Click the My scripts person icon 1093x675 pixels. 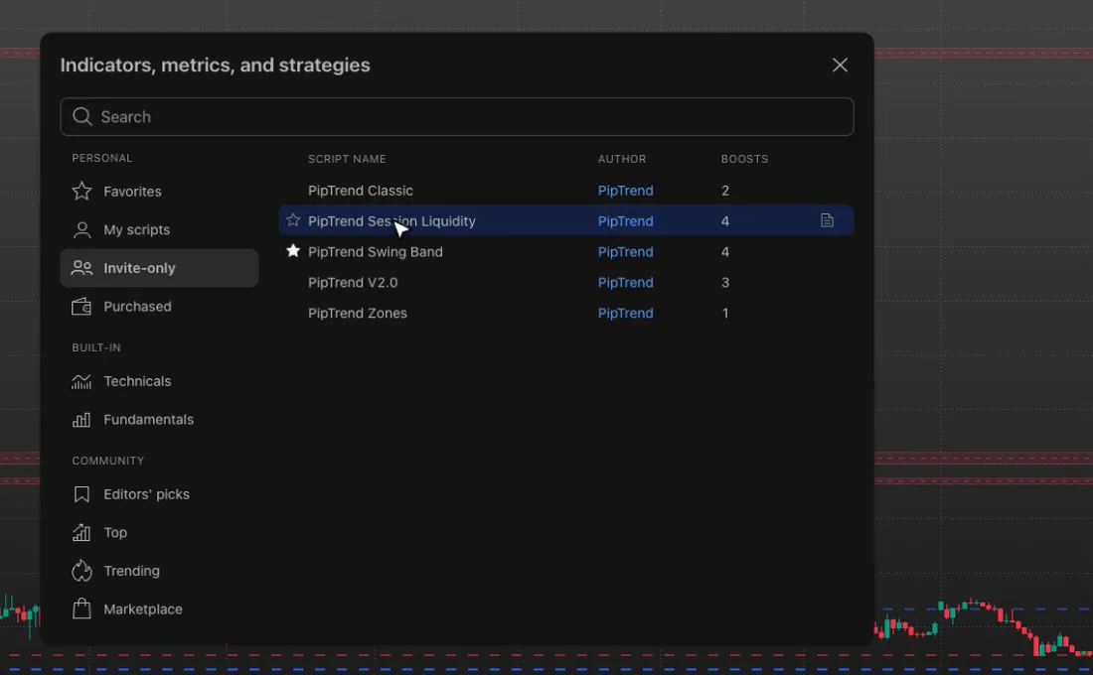coord(81,230)
